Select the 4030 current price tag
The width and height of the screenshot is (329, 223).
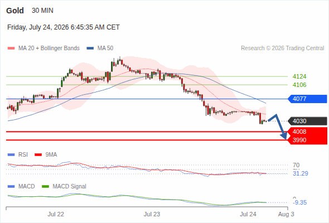pos(307,121)
